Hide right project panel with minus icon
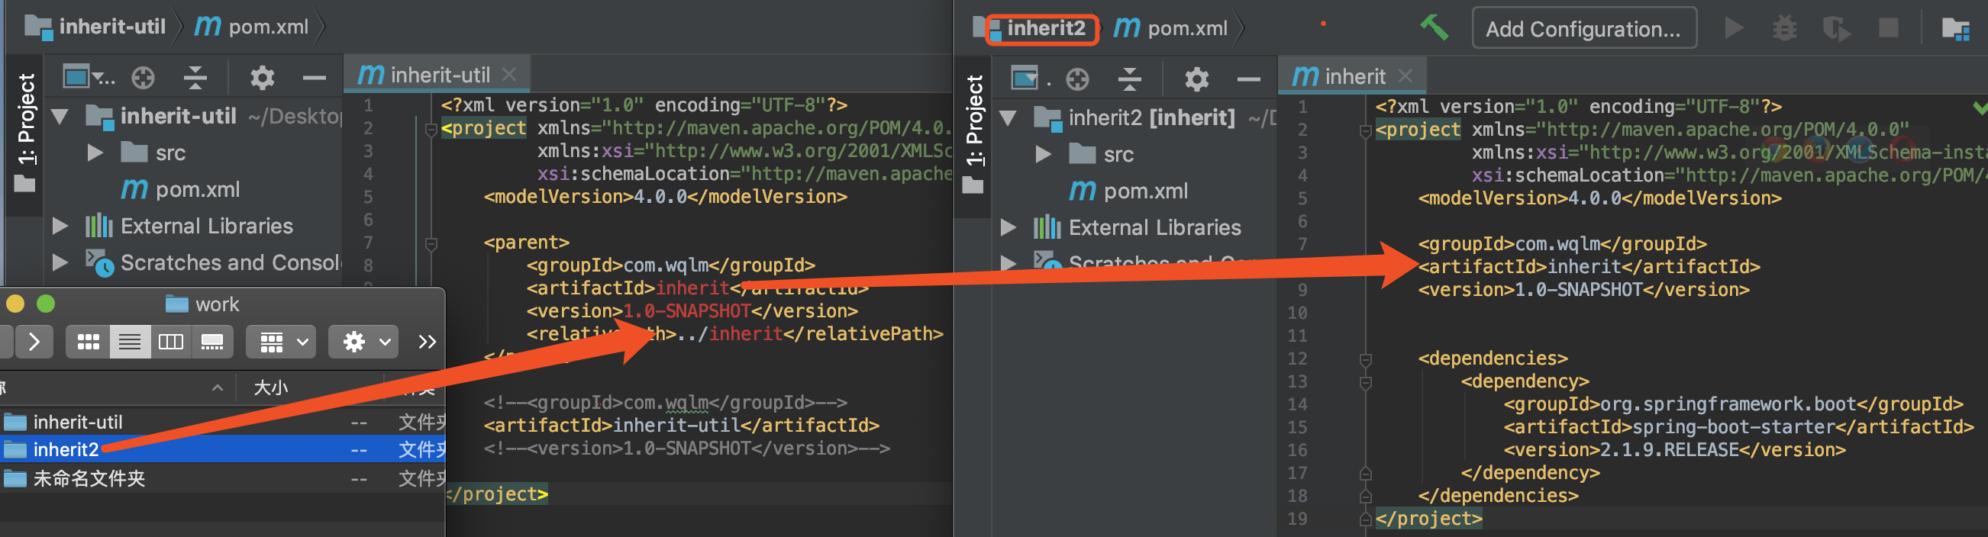 [x=1248, y=79]
